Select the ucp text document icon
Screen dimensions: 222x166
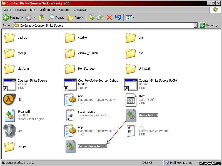pyautogui.click(x=131, y=131)
